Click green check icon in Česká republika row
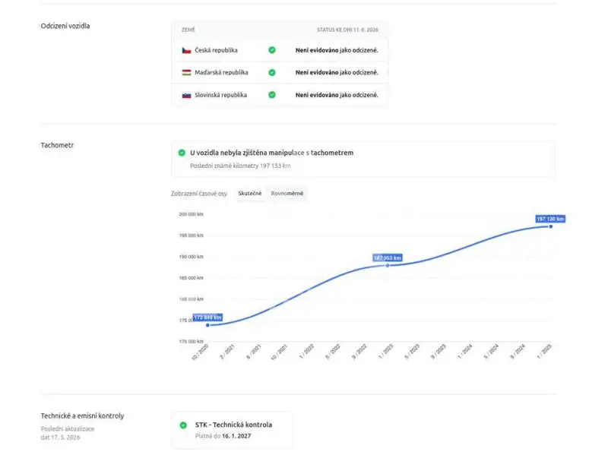Viewport: 608px width, 455px height. (x=272, y=50)
